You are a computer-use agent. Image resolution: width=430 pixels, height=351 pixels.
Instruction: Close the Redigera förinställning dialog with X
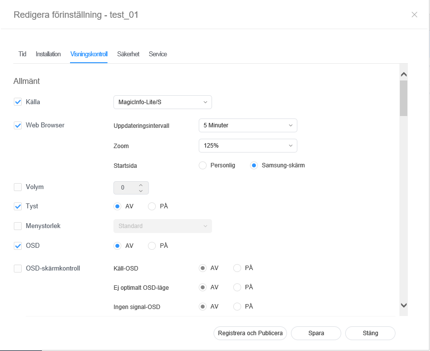pos(414,15)
